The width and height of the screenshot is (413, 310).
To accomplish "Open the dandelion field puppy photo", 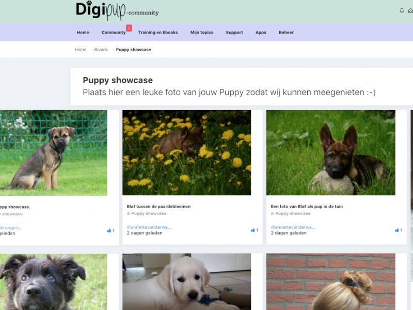I will coord(186,152).
